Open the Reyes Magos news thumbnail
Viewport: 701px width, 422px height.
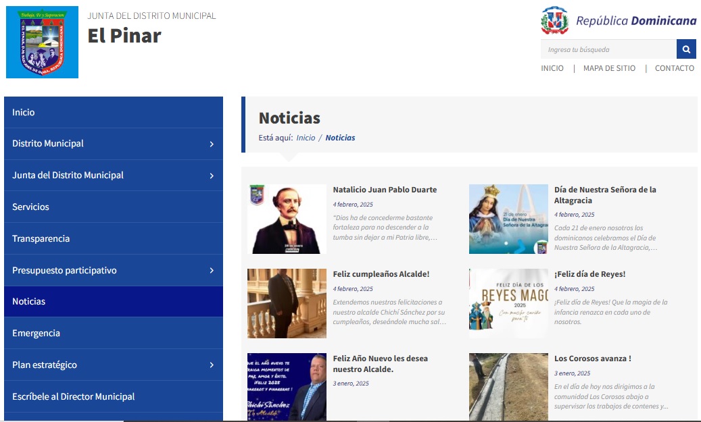click(508, 303)
